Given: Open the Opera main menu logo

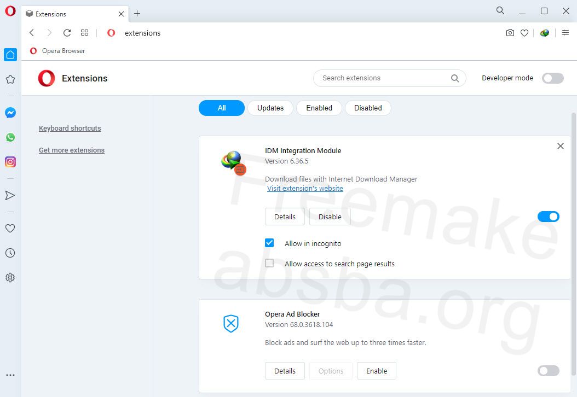Looking at the screenshot, I should 10,11.
